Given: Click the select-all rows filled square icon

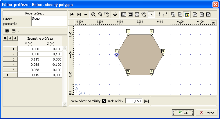Looking at the screenshot, I should coord(5,38).
